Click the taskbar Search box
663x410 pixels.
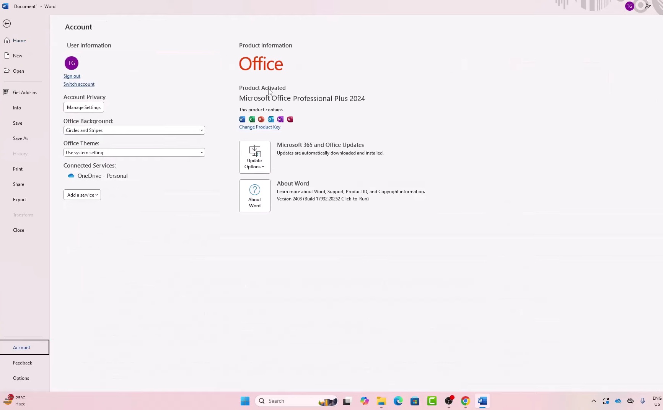[296, 401]
